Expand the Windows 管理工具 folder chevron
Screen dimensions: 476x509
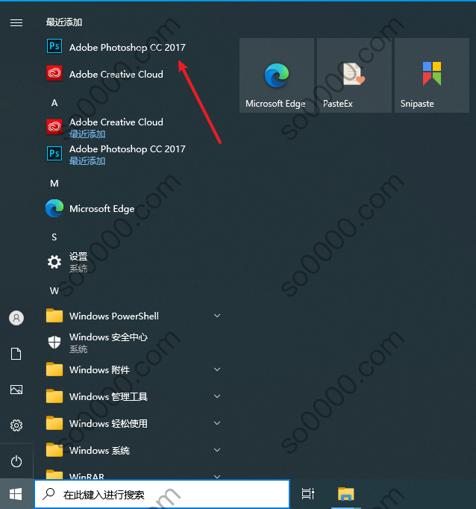click(217, 396)
